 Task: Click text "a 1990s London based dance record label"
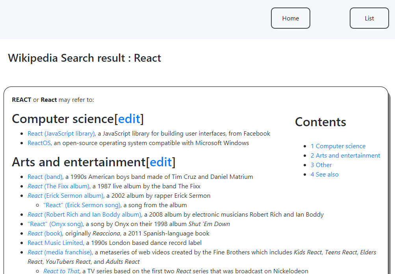(144, 243)
